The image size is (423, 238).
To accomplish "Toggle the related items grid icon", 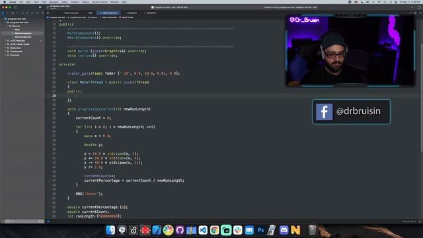I will click(48, 13).
